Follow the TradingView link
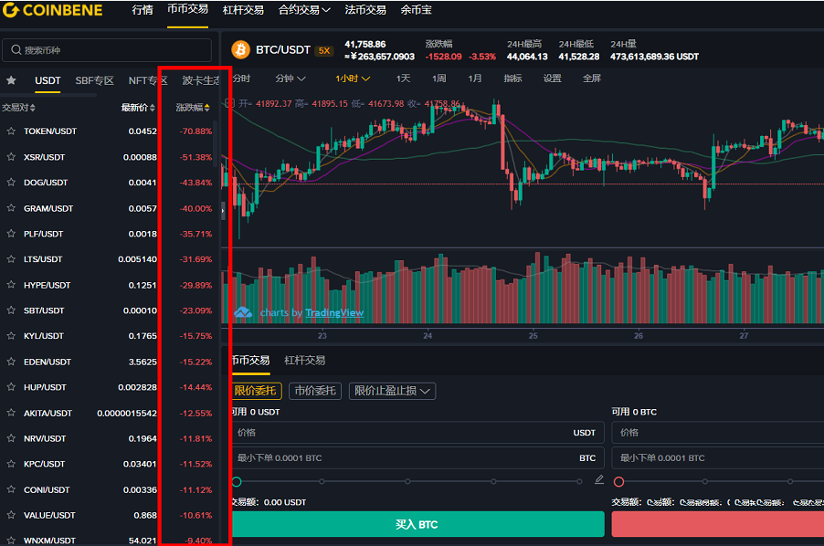Screen dimensions: 824x546 pos(334,313)
